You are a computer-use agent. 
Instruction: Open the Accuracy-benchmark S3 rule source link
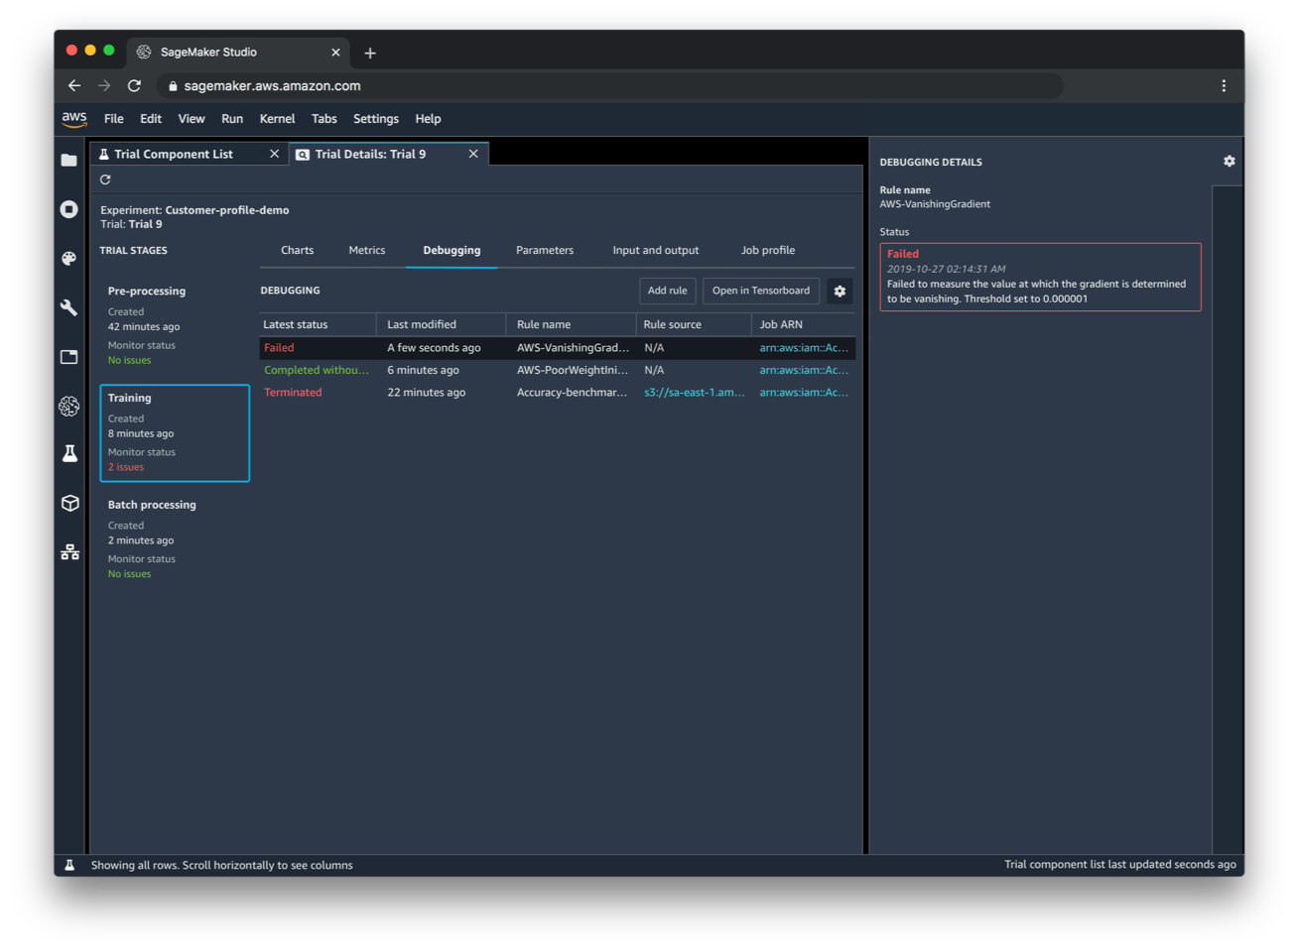(694, 393)
